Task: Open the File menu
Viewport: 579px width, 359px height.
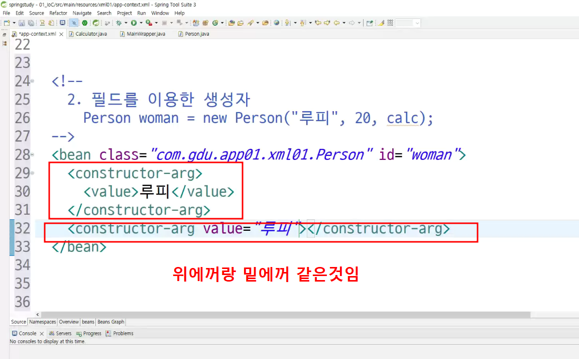Action: [x=7, y=13]
